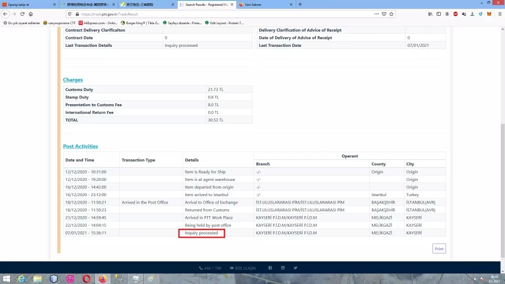Open the Windows Start button
The height and width of the screenshot is (284, 505).
click(x=6, y=279)
